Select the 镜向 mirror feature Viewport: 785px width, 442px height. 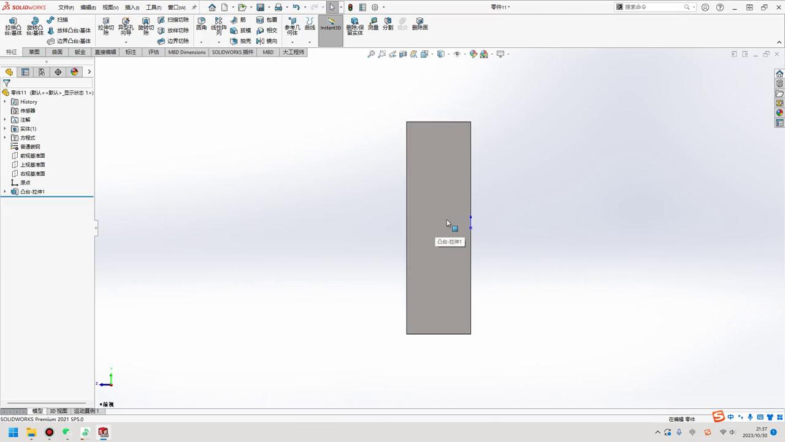pyautogui.click(x=271, y=41)
